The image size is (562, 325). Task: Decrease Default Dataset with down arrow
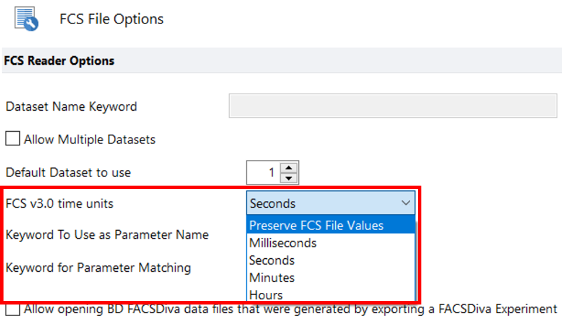pos(289,177)
